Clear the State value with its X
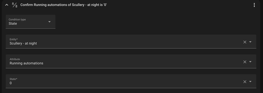The height and width of the screenshot is (93, 263). click(x=245, y=82)
